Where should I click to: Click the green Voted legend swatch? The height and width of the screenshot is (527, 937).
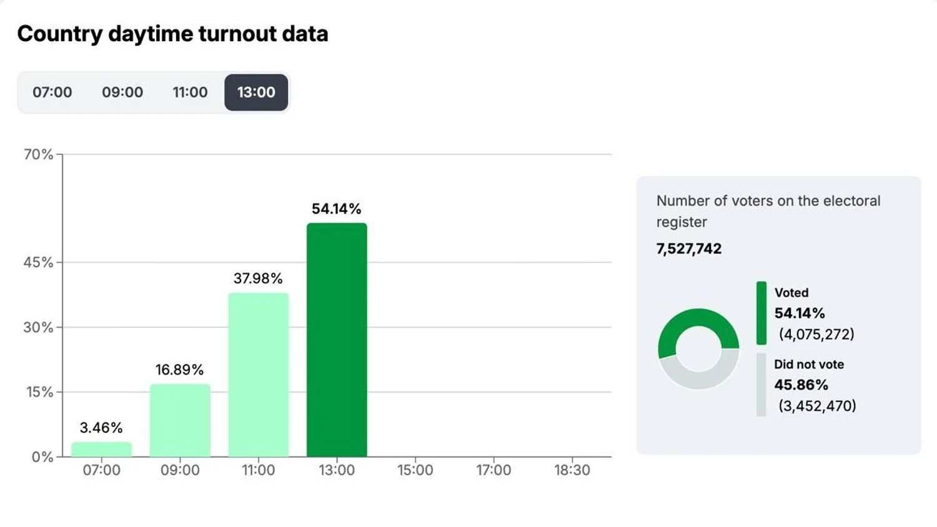pos(761,313)
